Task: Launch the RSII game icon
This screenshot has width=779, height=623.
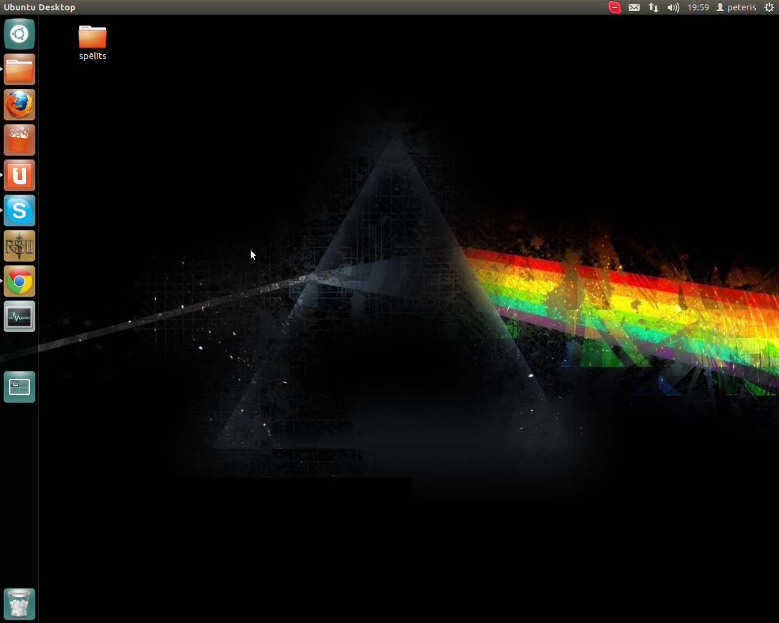Action: (x=19, y=246)
